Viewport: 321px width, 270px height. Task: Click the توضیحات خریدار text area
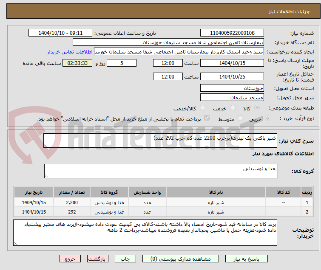(145, 233)
